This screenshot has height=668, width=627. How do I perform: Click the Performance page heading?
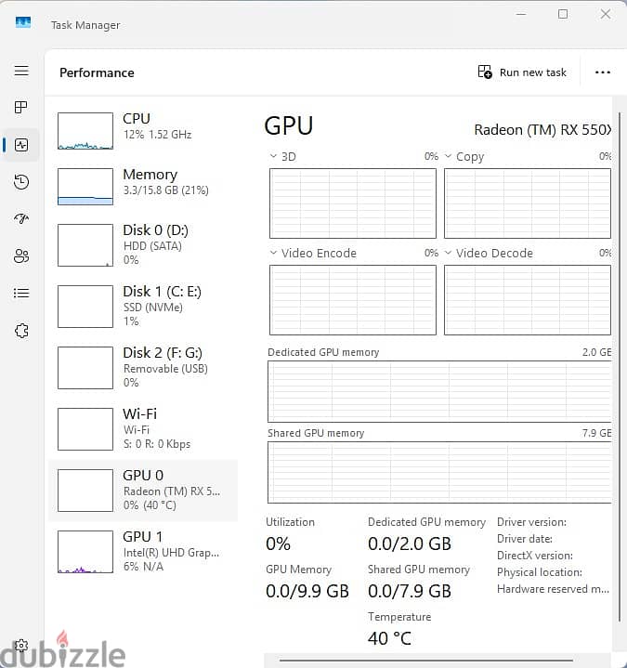97,72
